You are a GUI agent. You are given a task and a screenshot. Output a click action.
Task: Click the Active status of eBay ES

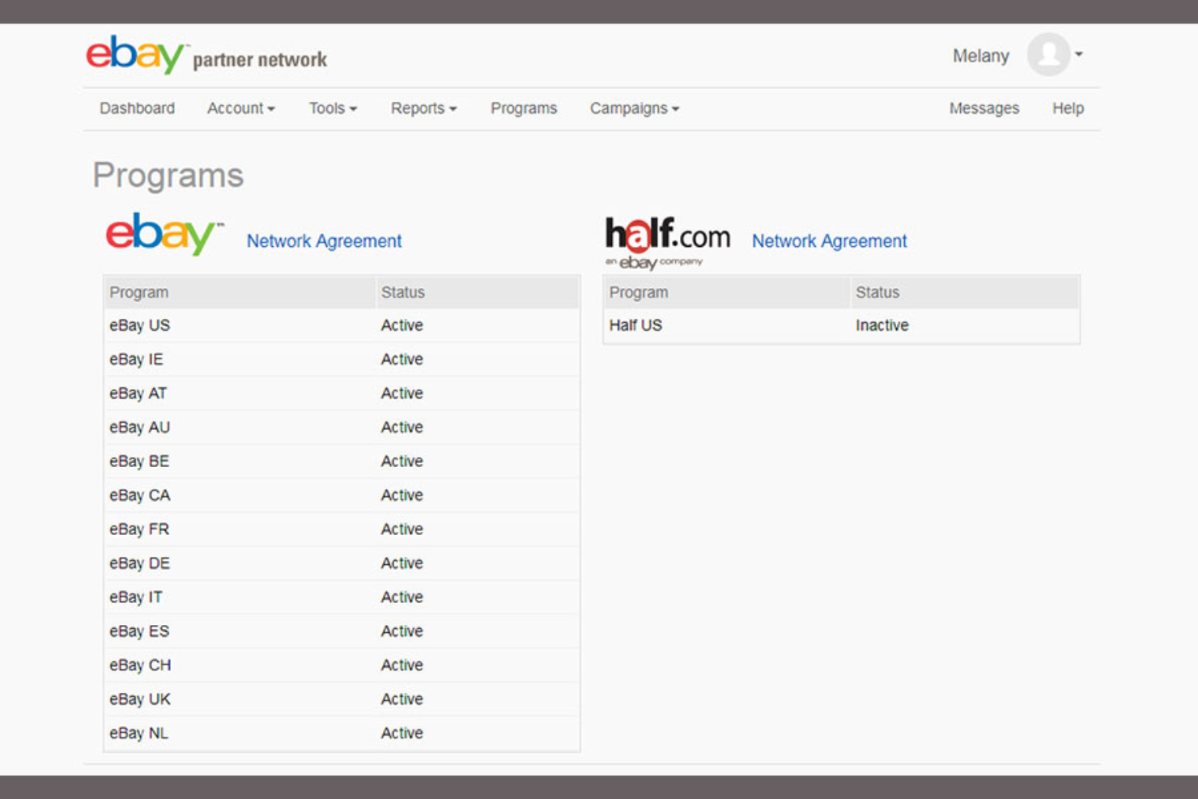coord(402,631)
